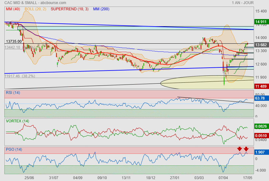Select the -4.000 PGO axis label

(x=261, y=170)
